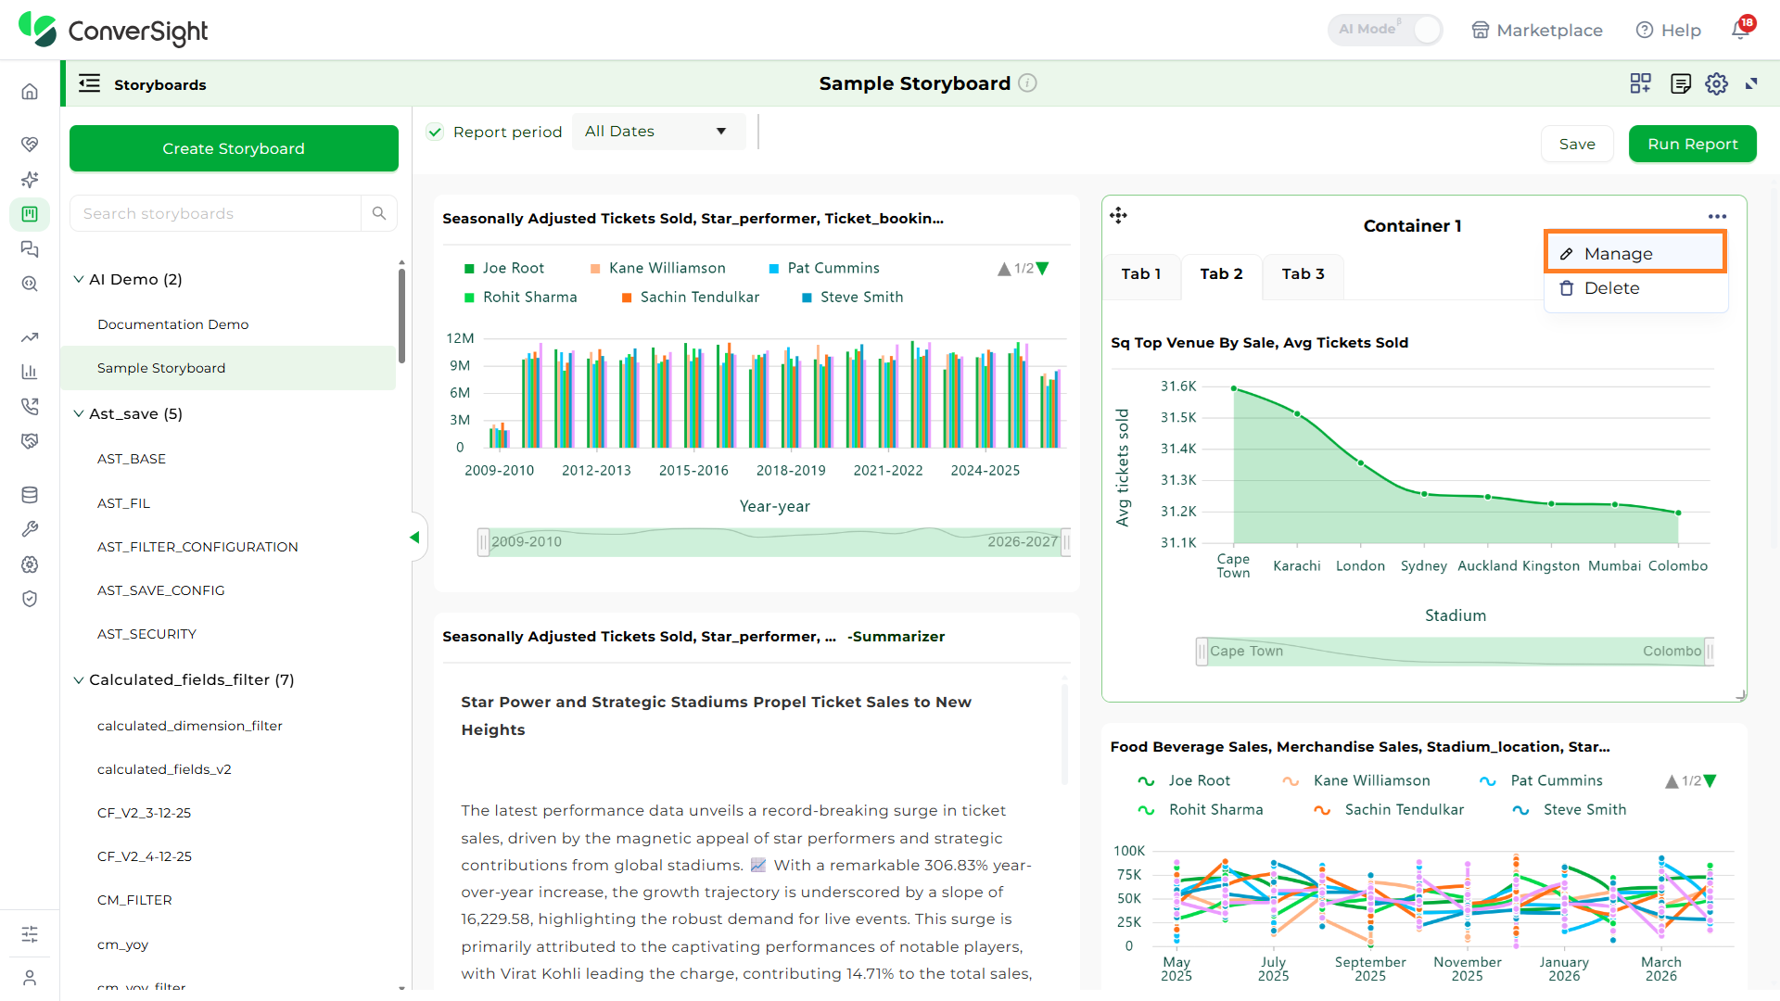Click the storyboard notes icon
Image resolution: width=1780 pixels, height=1001 pixels.
tap(1680, 83)
